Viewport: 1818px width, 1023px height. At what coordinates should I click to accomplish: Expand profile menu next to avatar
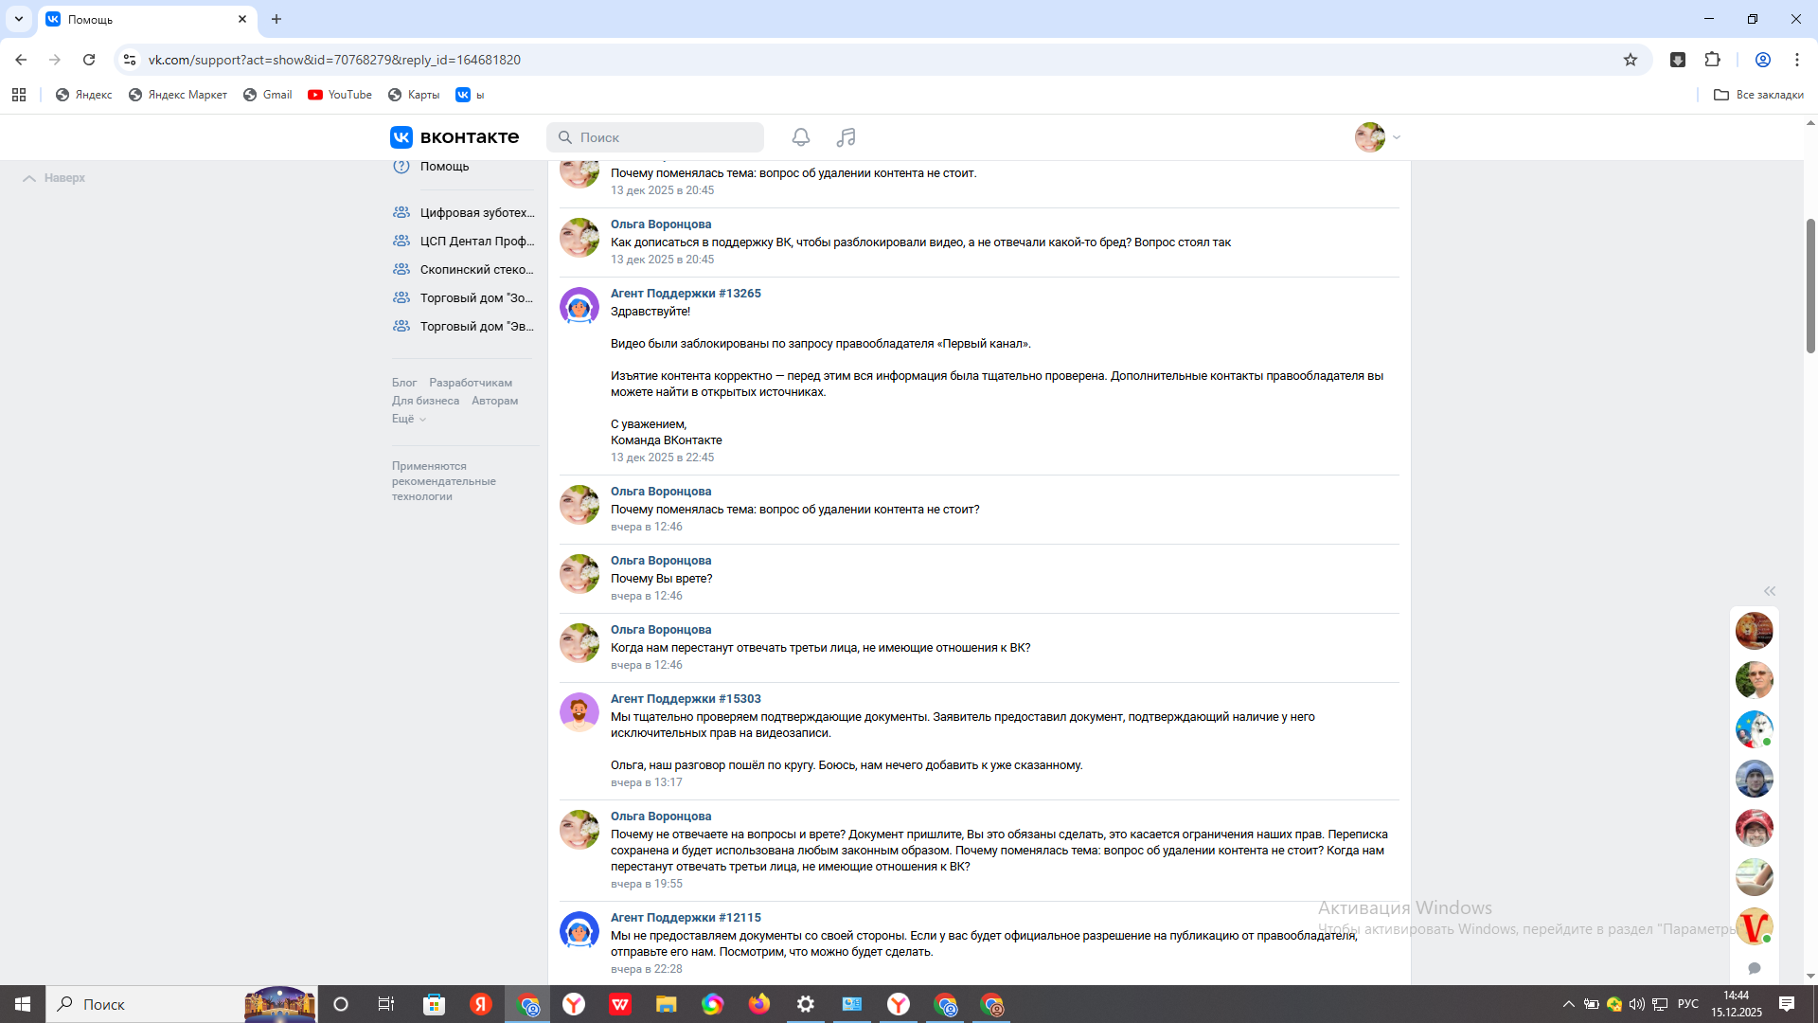click(1396, 137)
